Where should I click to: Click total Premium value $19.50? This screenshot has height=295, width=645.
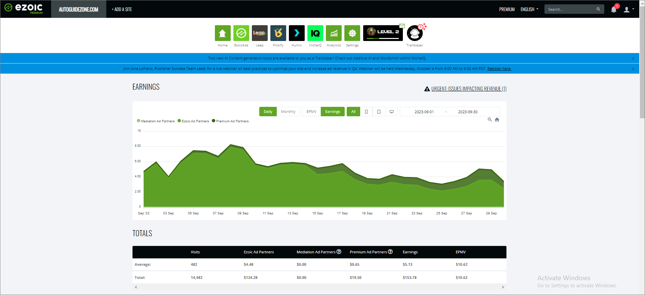355,278
